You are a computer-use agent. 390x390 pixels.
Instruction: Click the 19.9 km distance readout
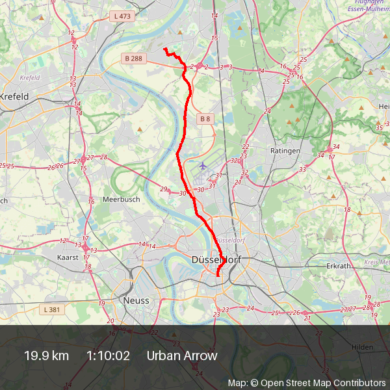click(x=47, y=356)
